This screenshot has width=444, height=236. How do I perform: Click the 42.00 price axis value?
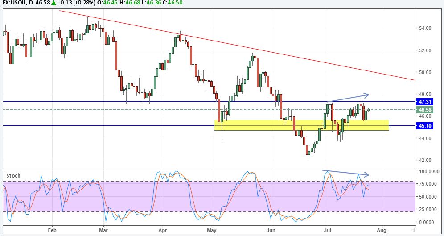click(425, 160)
